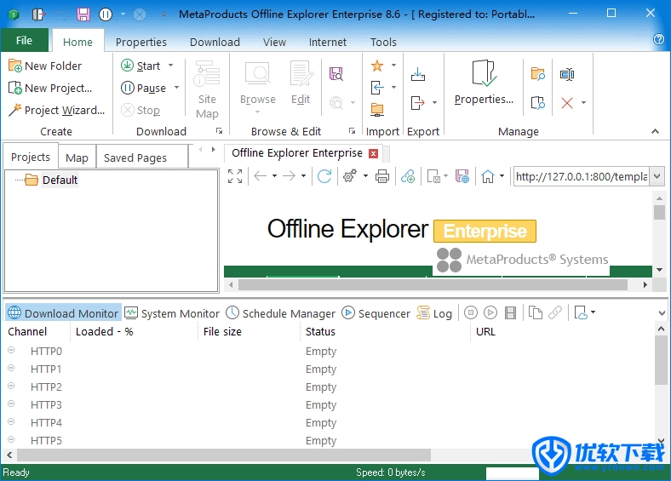Open project Properties in Manage group
Image resolution: width=671 pixels, height=481 pixels.
[x=484, y=83]
